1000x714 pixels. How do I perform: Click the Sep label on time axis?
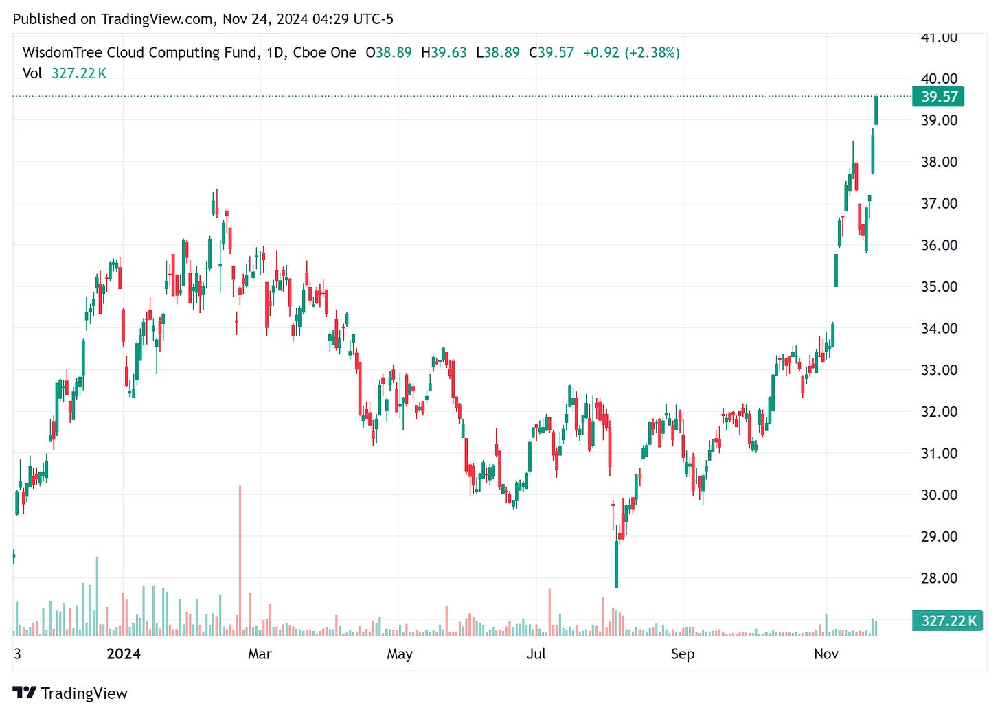[683, 654]
